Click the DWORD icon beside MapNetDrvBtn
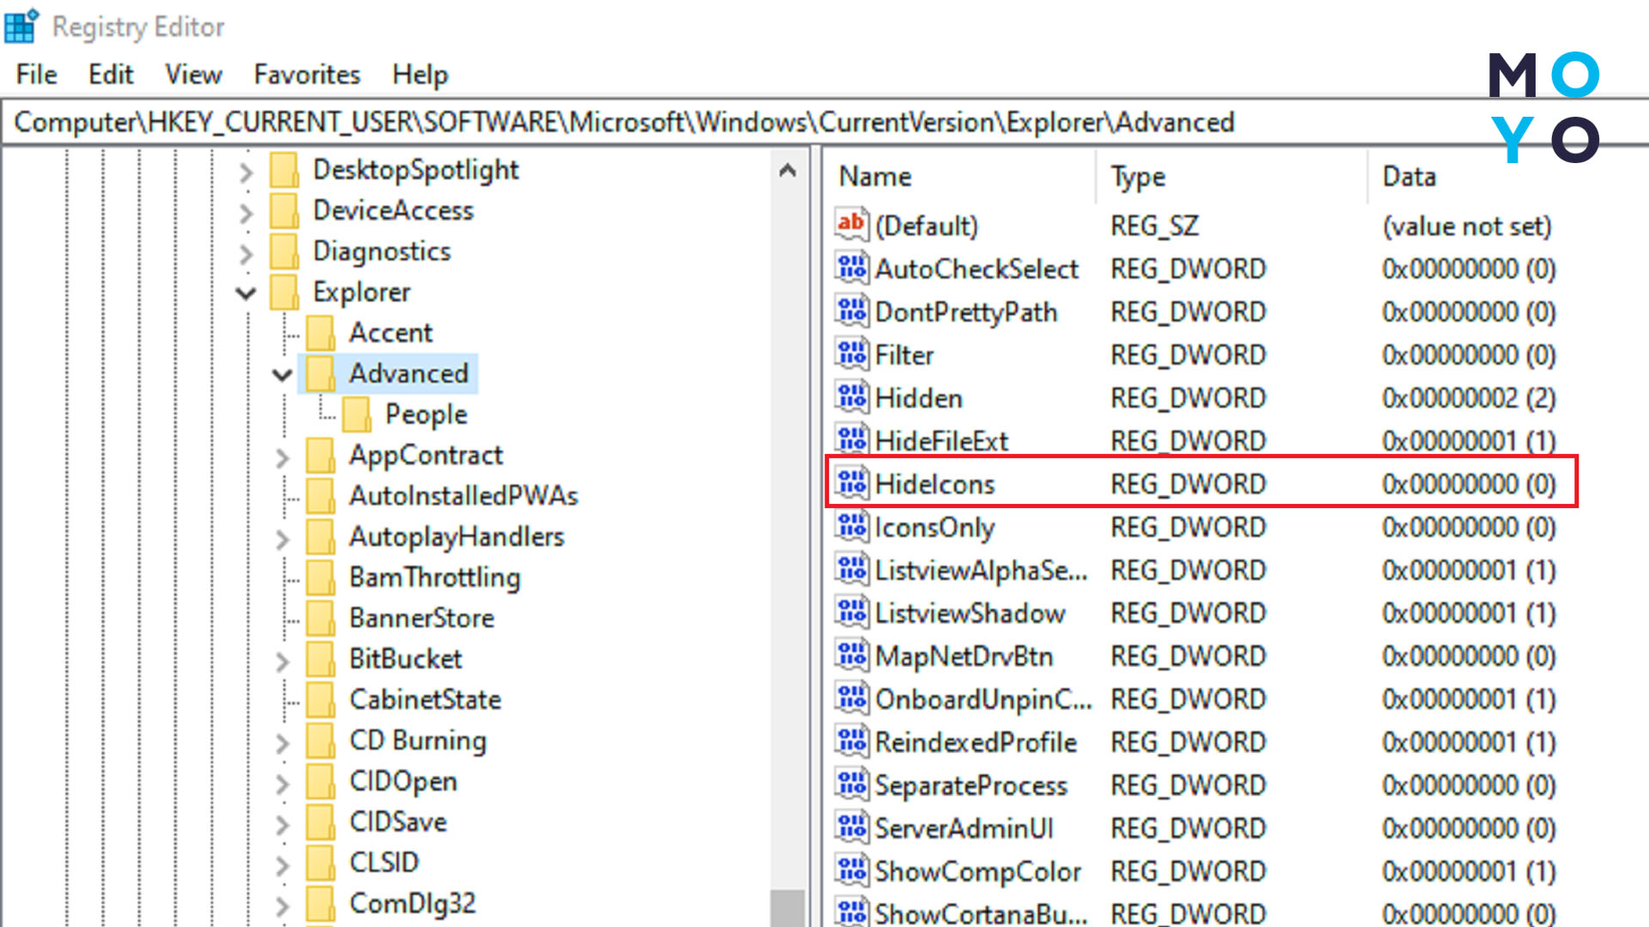 point(851,656)
